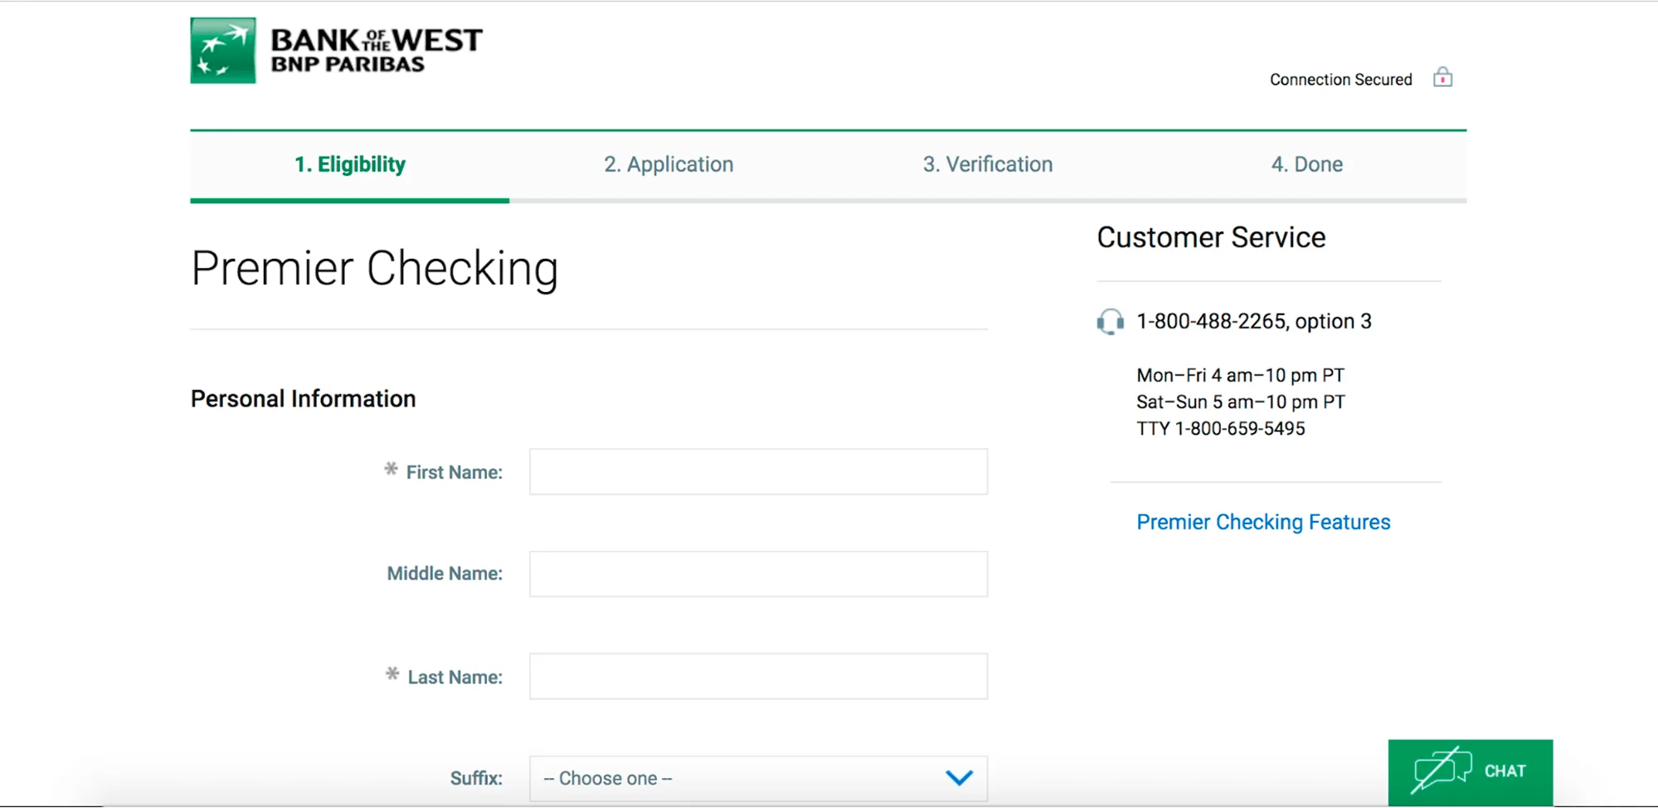Click the 1-800-488-2265 customer service phone number
This screenshot has height=808, width=1658.
1210,321
